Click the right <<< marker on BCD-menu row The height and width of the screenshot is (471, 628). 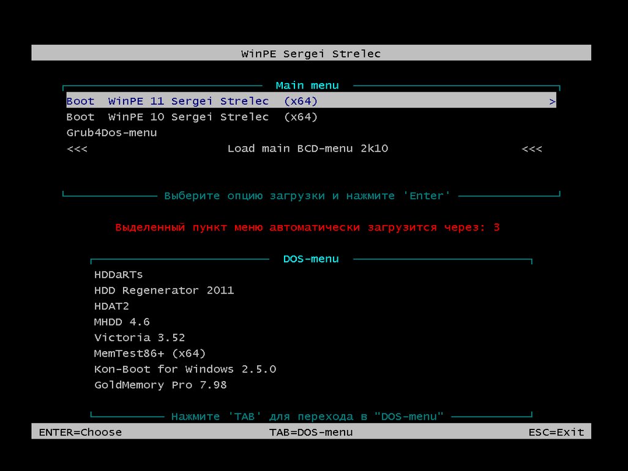(x=532, y=149)
